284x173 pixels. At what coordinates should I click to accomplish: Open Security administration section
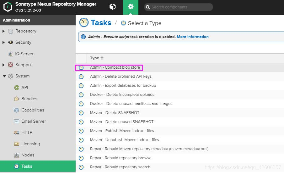23,42
